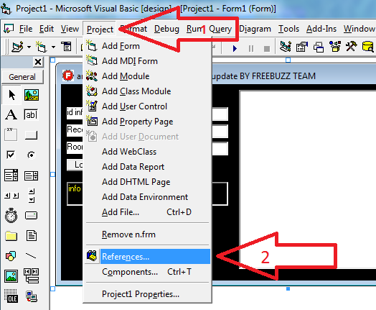Select the TextBox tool
This screenshot has width=376, height=310.
tap(32, 114)
